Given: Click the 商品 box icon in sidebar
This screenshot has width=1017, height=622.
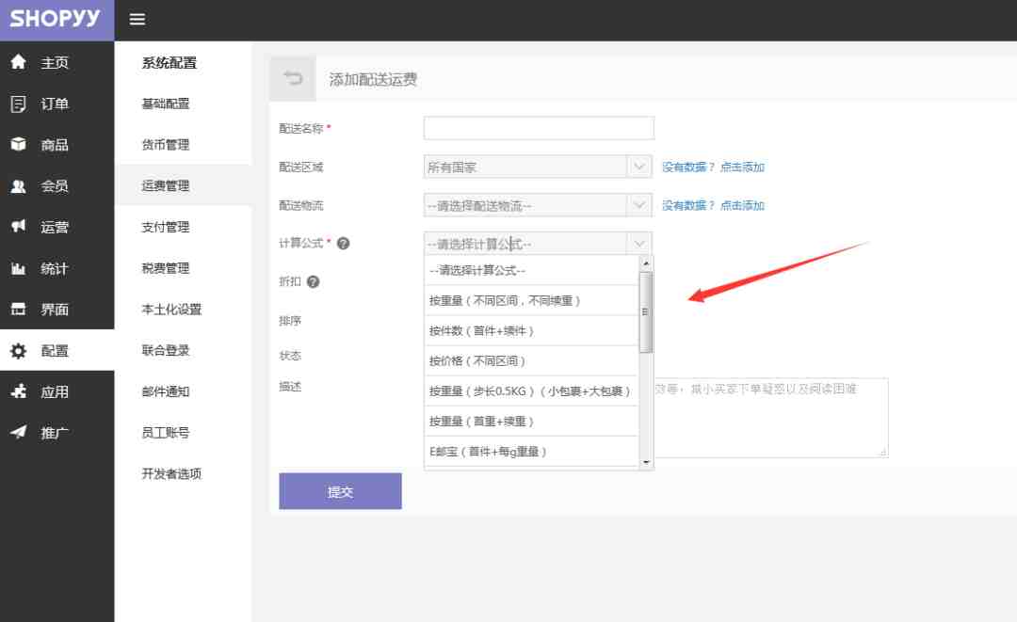Looking at the screenshot, I should click(x=18, y=145).
